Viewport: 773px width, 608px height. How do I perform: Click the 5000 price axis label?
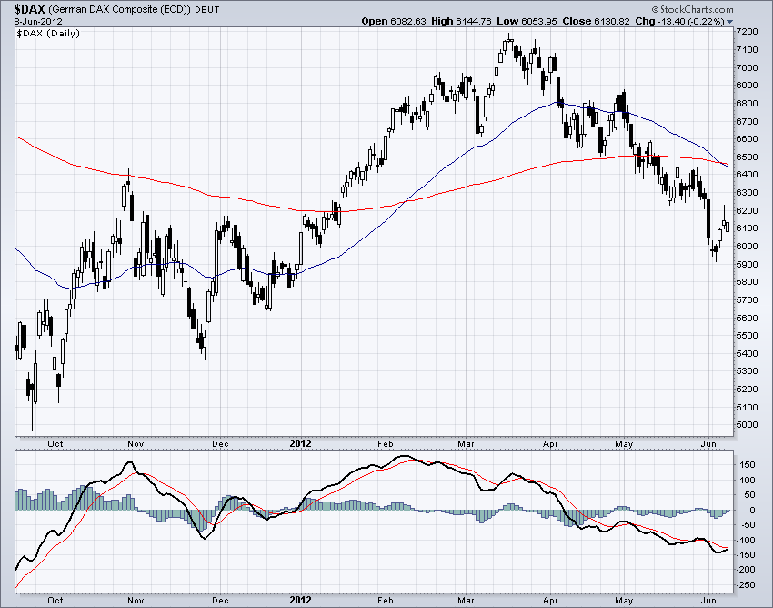747,425
